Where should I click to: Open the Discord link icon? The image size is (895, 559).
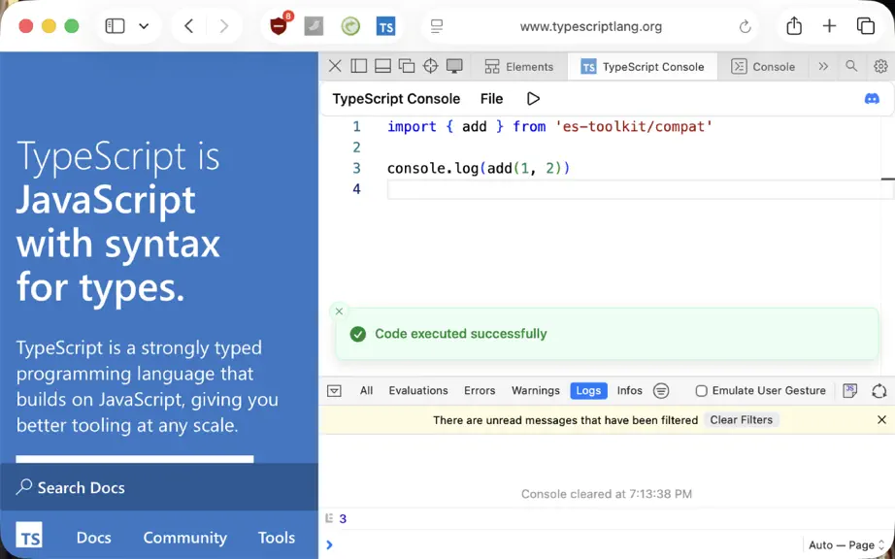coord(872,99)
